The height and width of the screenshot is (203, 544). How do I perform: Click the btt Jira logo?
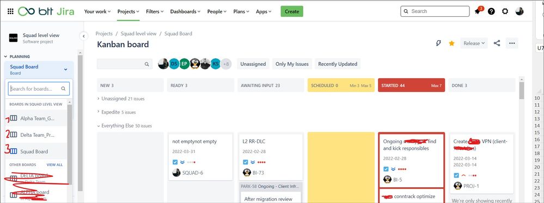tap(46, 11)
